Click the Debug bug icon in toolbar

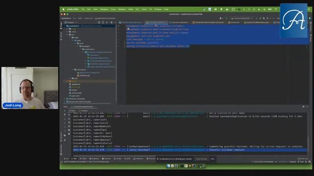tap(261, 19)
